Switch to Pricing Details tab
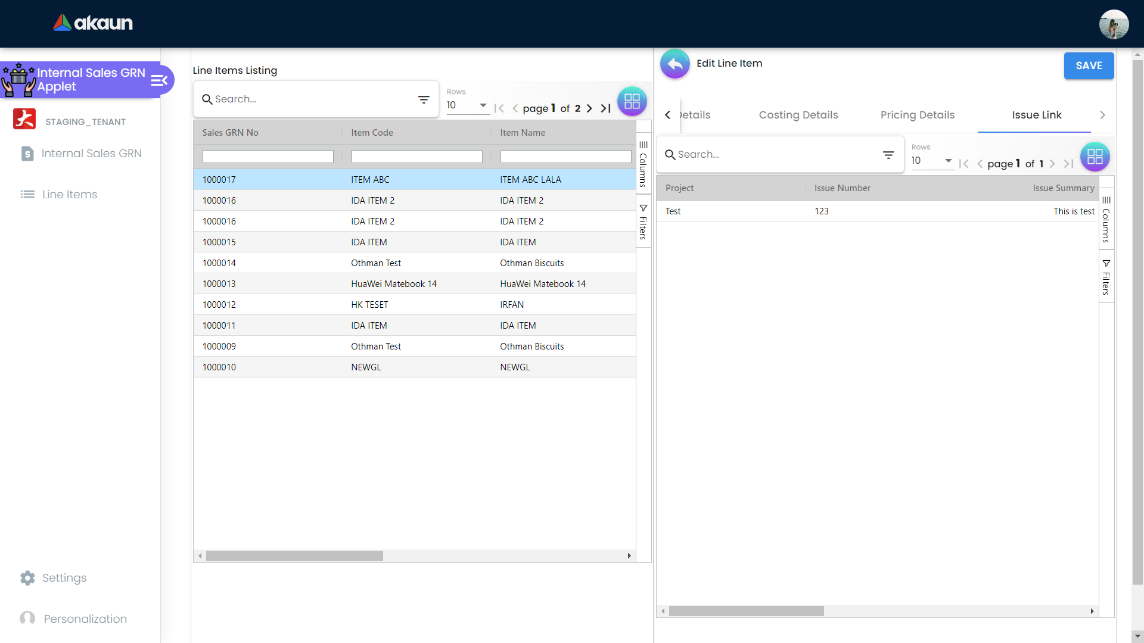1144x643 pixels. point(917,115)
